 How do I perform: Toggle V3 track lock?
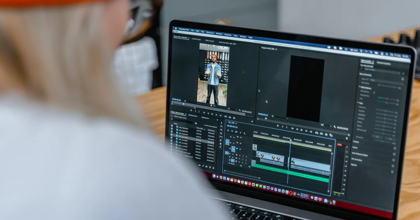[231, 137]
